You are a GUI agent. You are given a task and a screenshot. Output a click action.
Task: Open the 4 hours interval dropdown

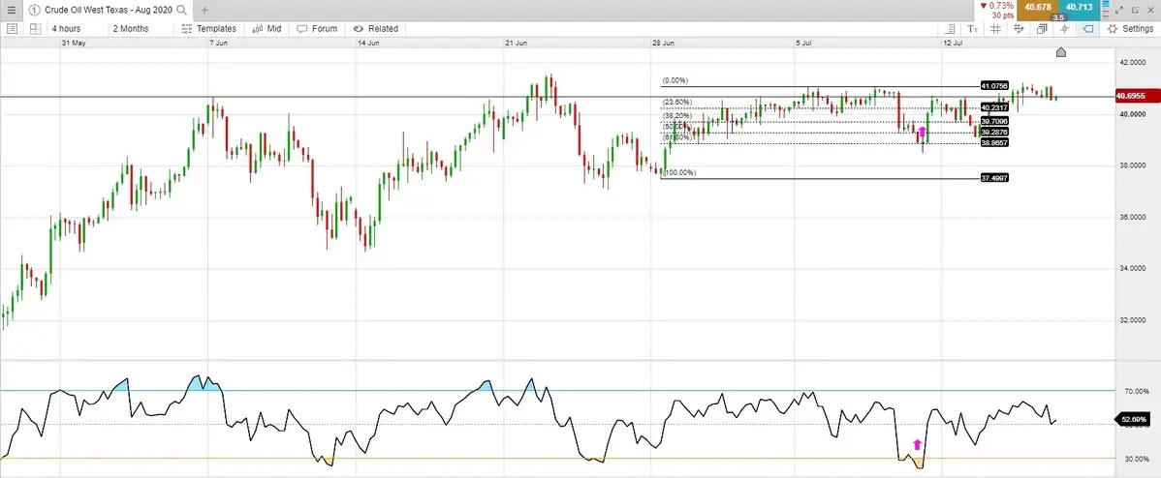67,29
